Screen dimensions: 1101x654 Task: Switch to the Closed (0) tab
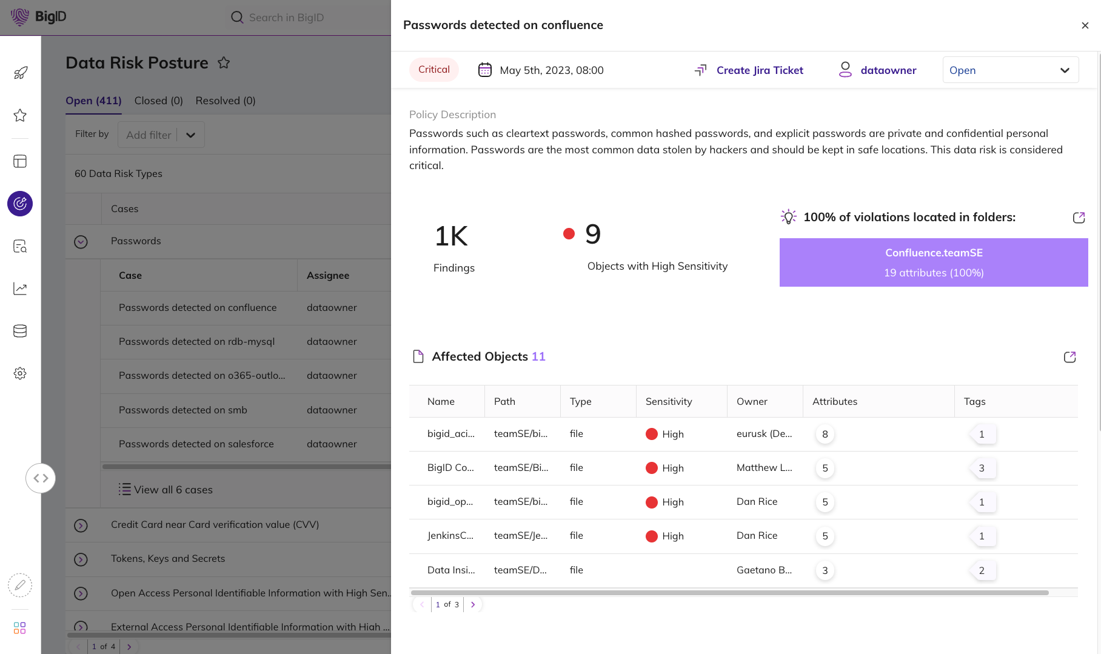(159, 101)
